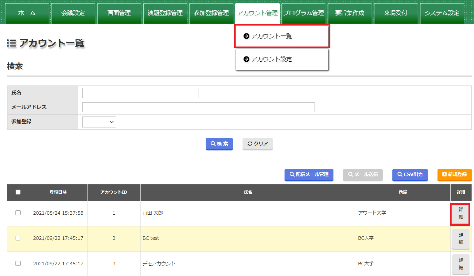This screenshot has height=276, width=474.
Task: Open the プログラム管理 tab
Action: (x=303, y=13)
